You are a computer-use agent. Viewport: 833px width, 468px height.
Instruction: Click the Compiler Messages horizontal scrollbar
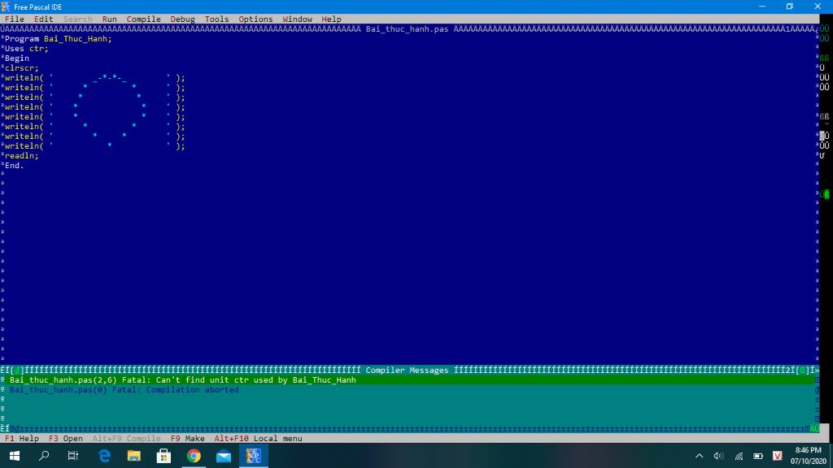coord(409,428)
